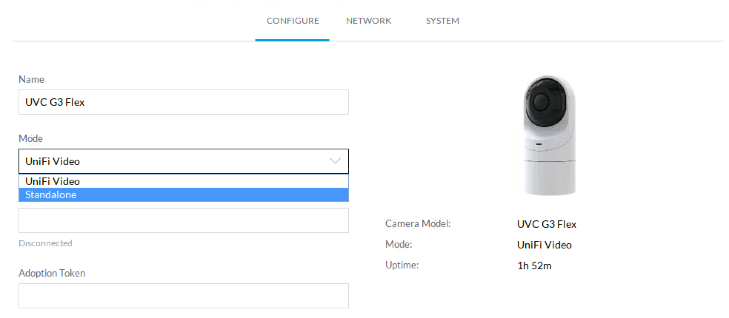Viewport: 729px width, 318px height.
Task: Click the Adoption Token label
Action: [52, 273]
